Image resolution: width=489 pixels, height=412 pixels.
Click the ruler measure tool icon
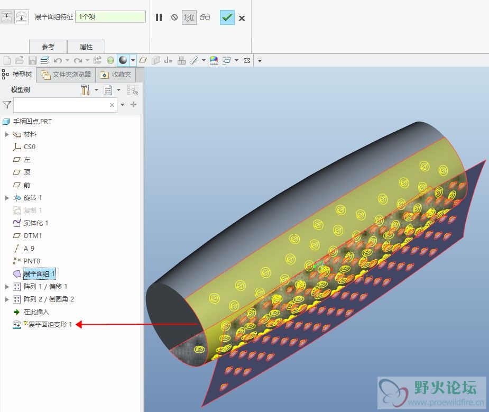(194, 60)
